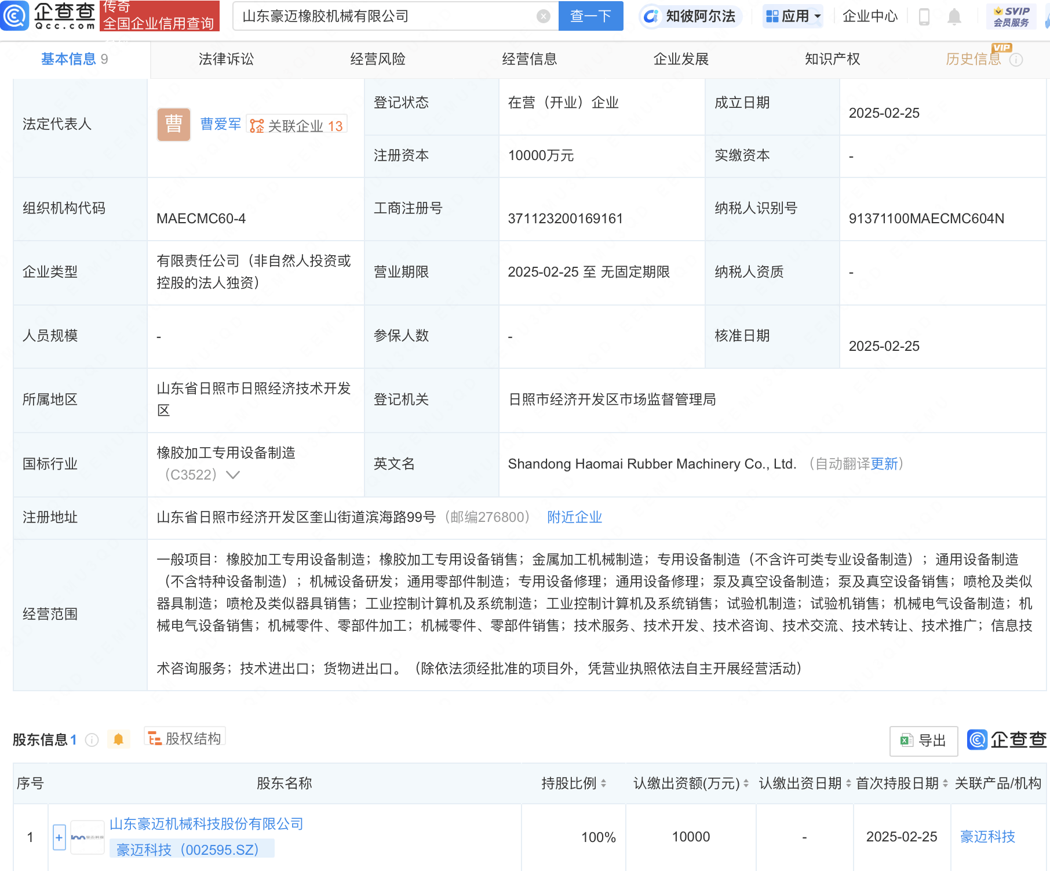Expand 国标行业 C3522 chevron
The image size is (1050, 871).
click(232, 475)
